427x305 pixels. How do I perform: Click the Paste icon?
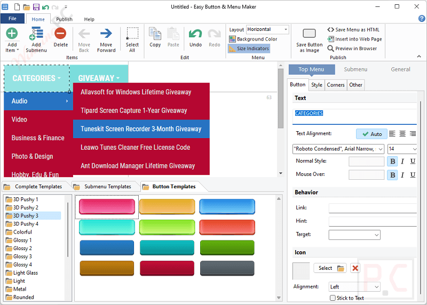click(173, 34)
